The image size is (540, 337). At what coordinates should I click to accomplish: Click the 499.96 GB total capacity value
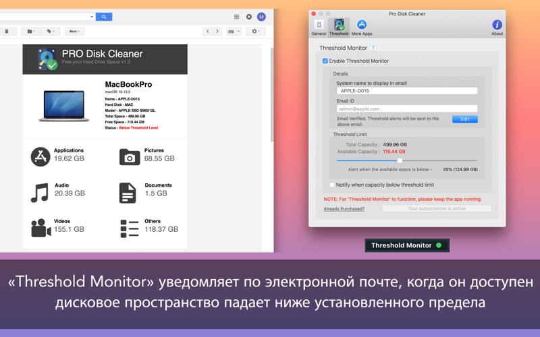(395, 145)
